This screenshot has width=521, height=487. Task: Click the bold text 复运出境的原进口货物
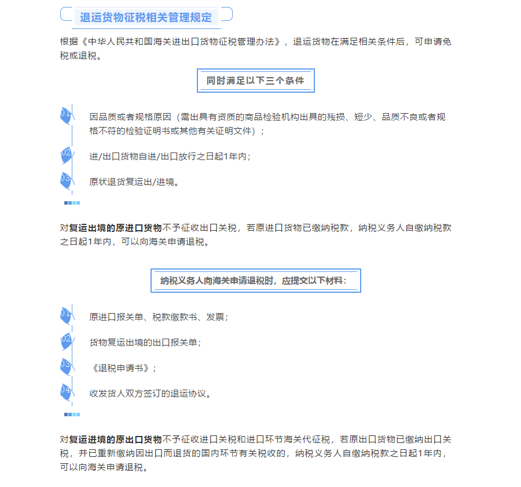115,228
